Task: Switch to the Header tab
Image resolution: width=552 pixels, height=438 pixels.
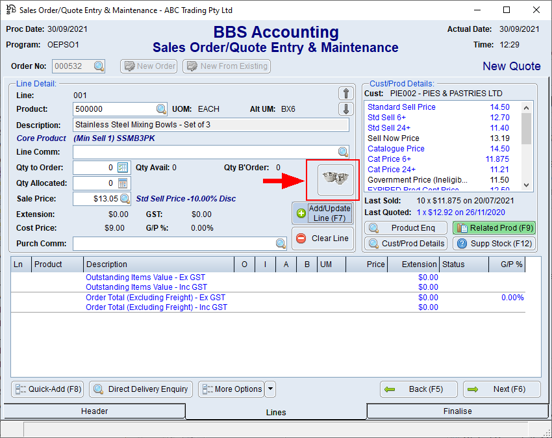Action: pyautogui.click(x=94, y=411)
